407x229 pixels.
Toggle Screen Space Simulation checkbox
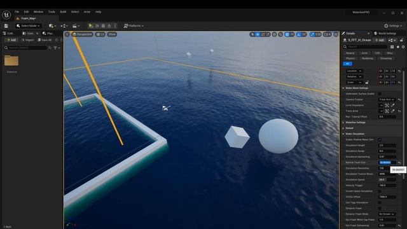[x=380, y=191]
